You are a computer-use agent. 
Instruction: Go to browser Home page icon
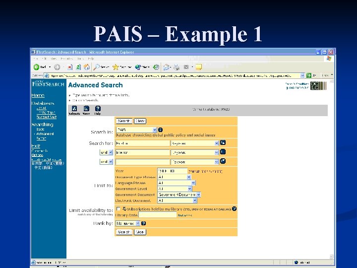(86, 67)
